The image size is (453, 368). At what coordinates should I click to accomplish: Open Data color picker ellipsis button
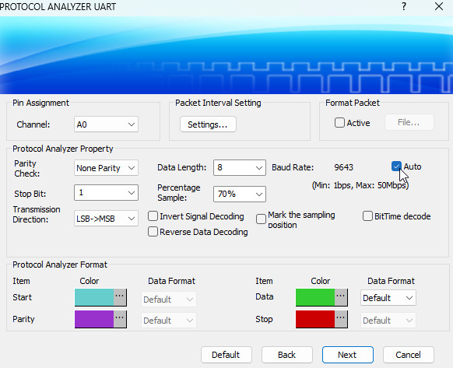[341, 297]
